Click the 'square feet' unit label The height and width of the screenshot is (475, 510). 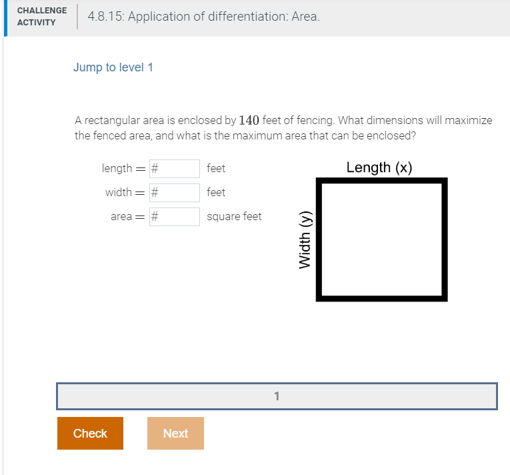pyautogui.click(x=234, y=217)
